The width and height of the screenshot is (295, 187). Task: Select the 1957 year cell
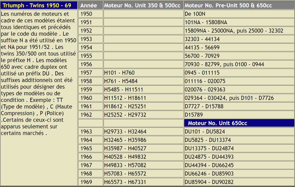point(86,73)
